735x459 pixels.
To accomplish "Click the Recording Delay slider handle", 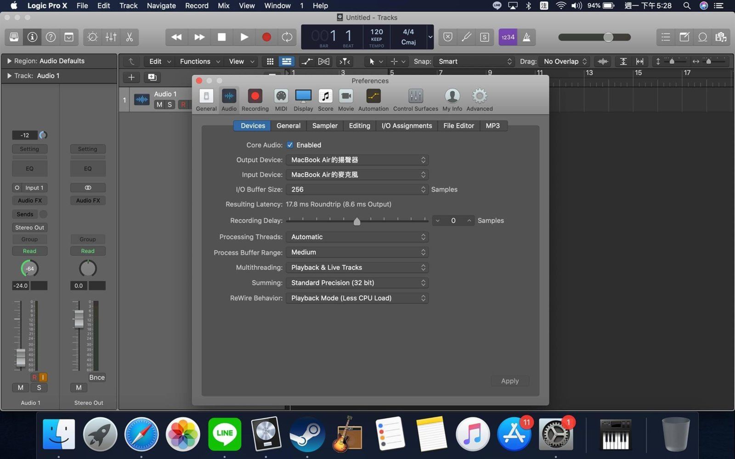I will pos(357,221).
